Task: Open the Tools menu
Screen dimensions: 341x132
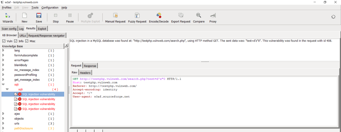Action: (x=35, y=8)
